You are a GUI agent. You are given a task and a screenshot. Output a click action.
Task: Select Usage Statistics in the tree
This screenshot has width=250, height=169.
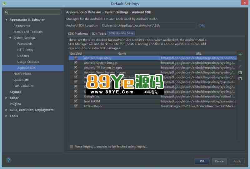[x=28, y=62]
